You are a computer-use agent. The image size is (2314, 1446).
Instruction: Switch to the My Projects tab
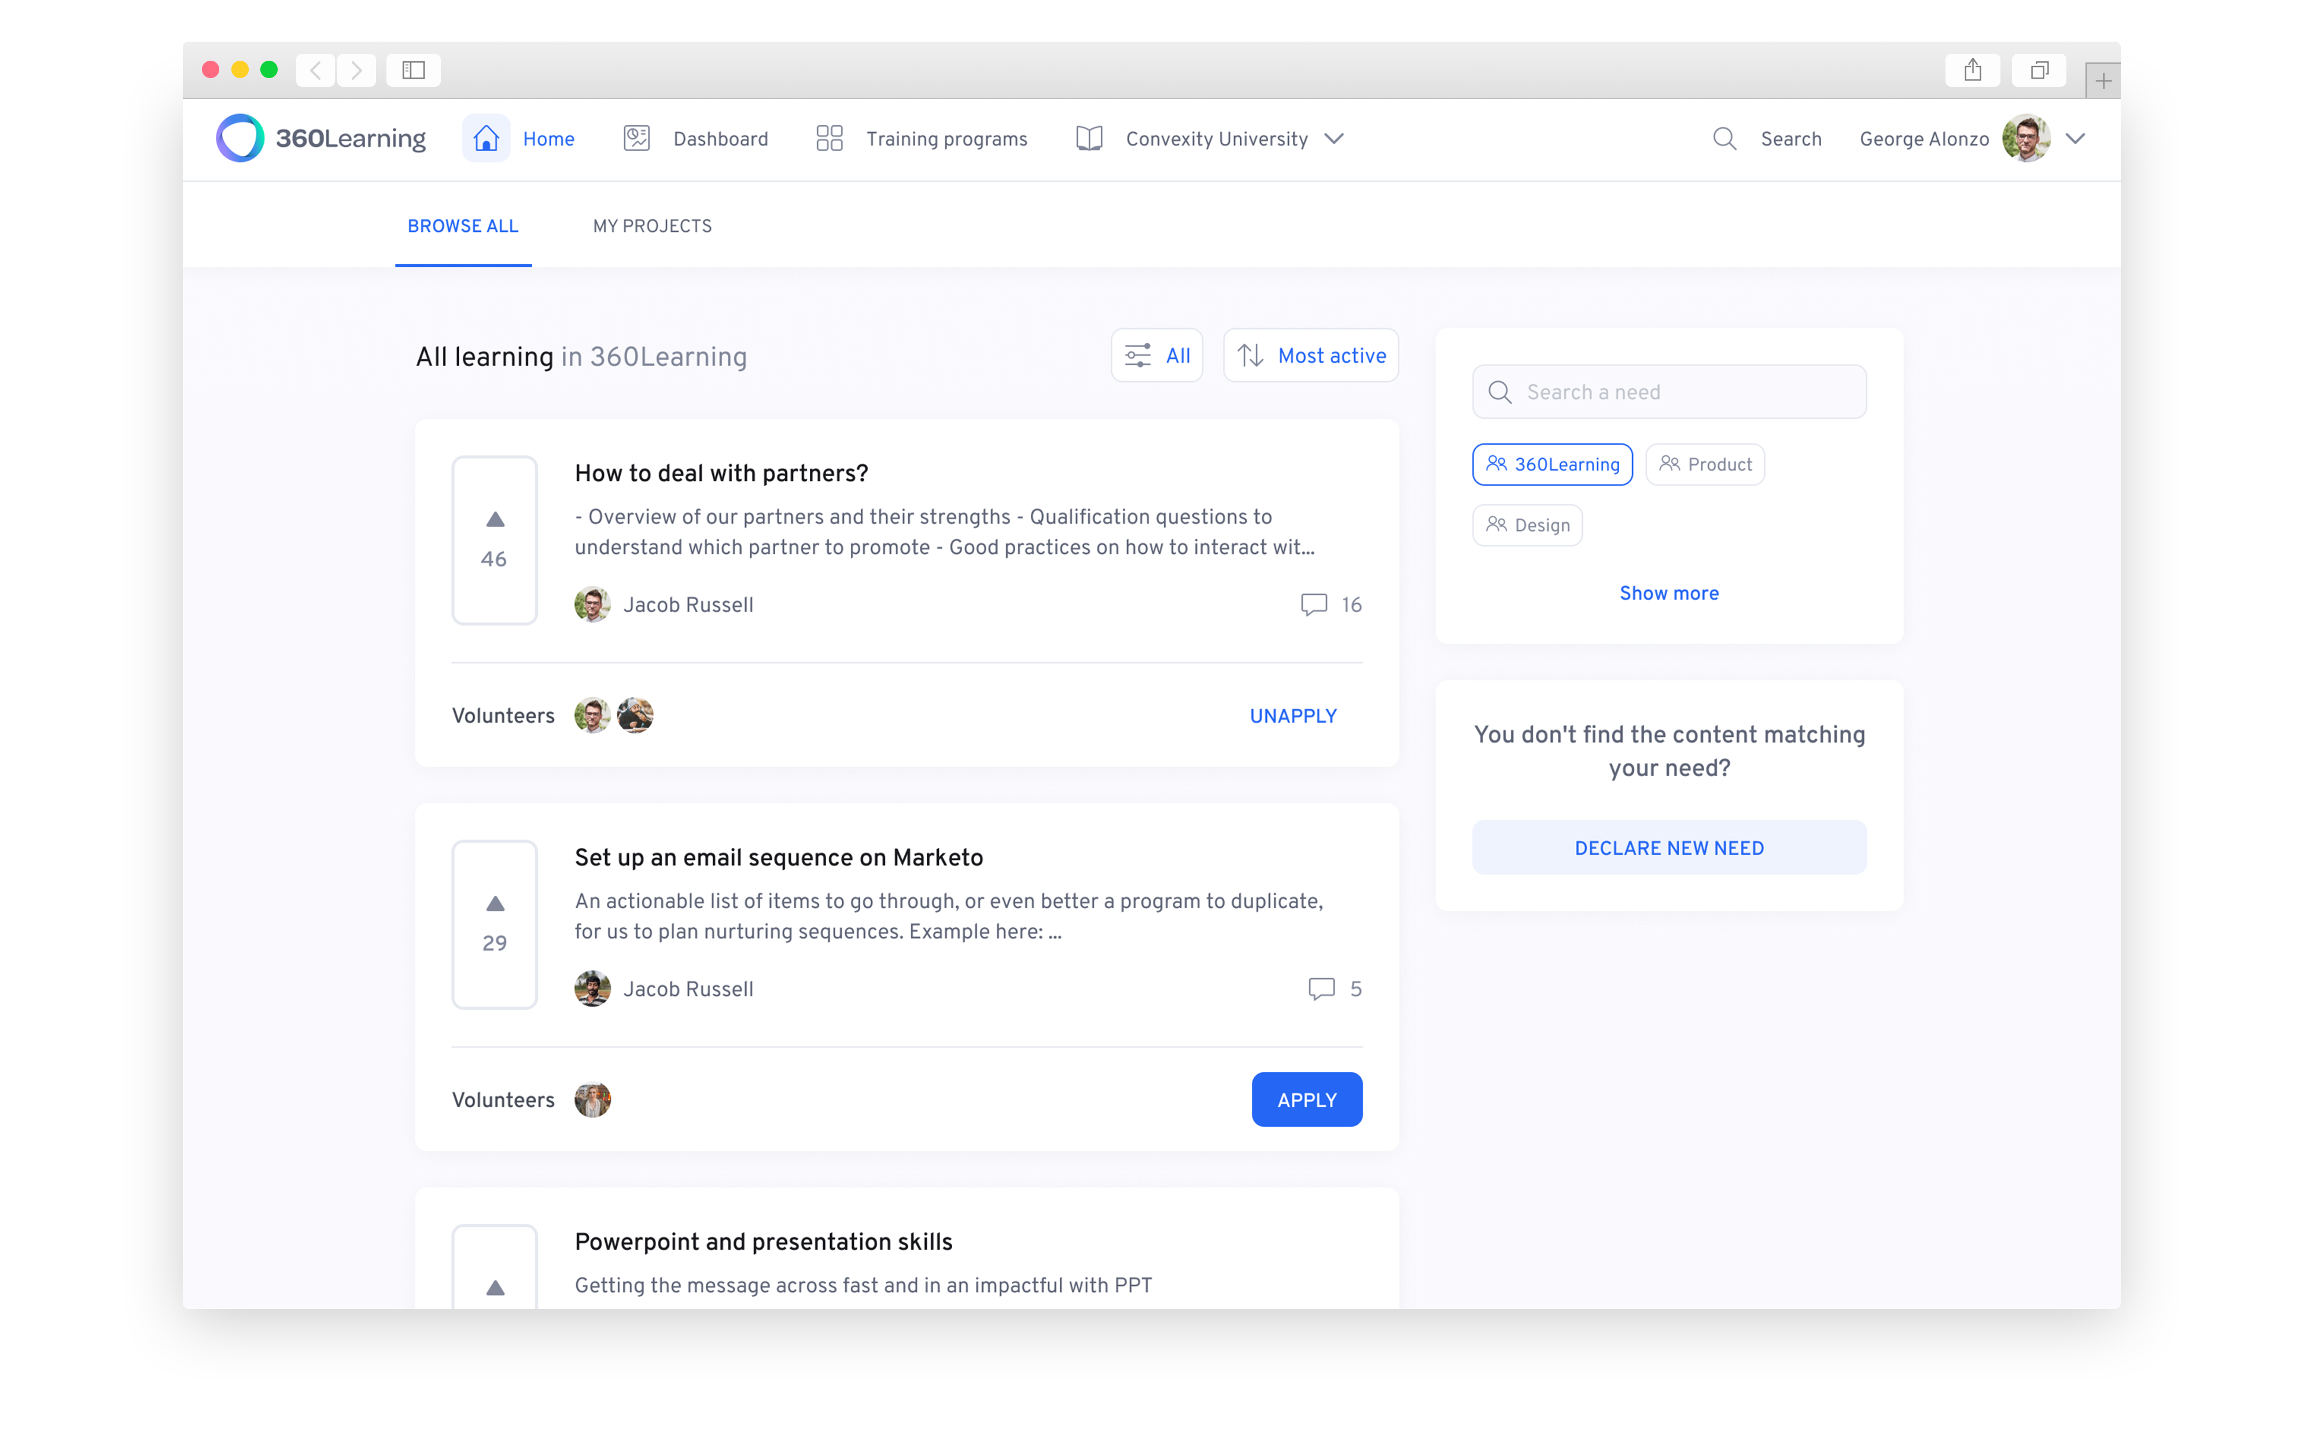pyautogui.click(x=652, y=227)
